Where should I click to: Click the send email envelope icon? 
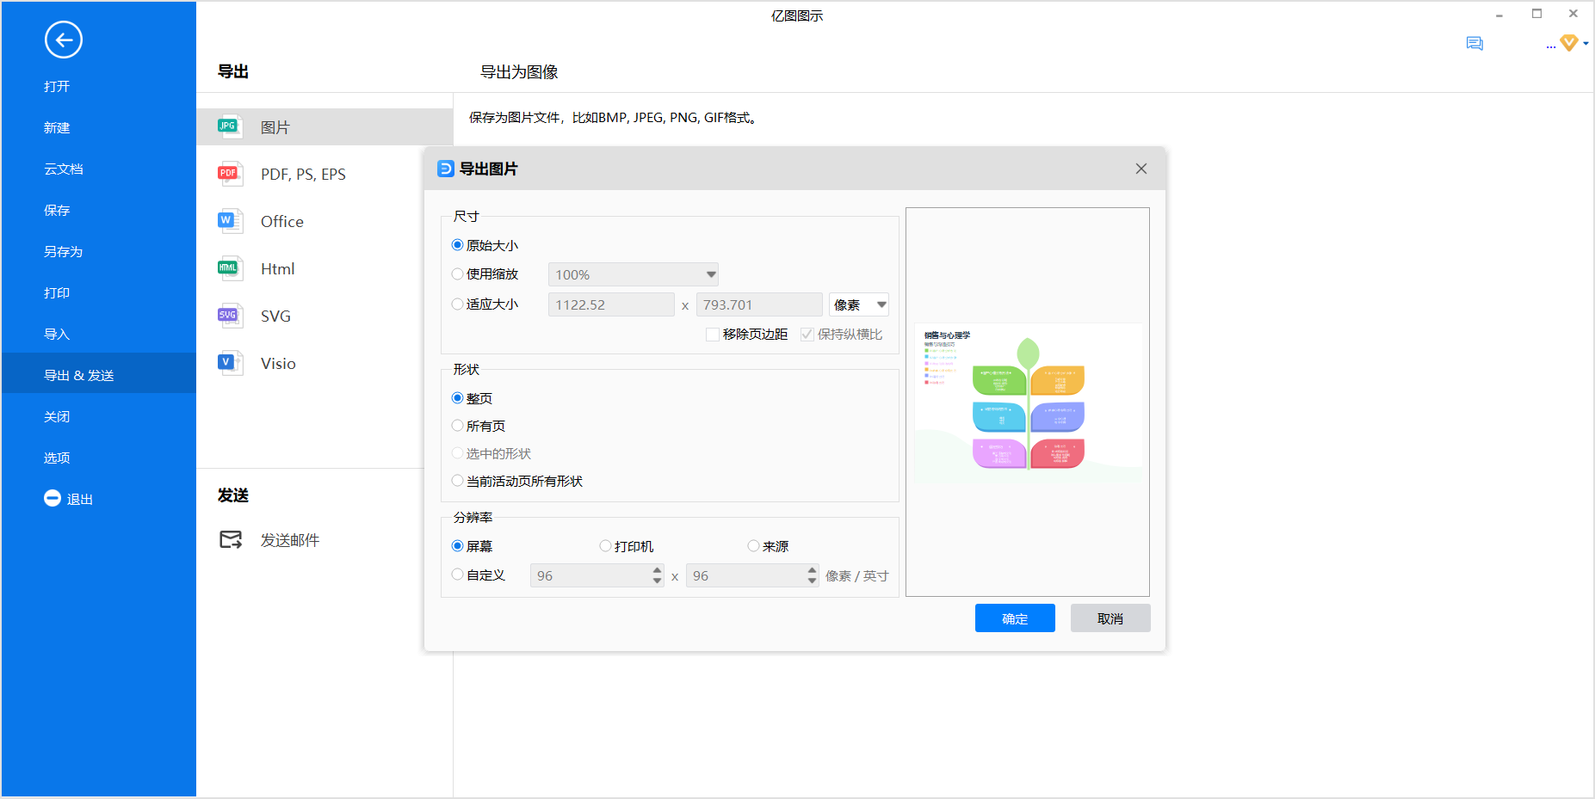(231, 539)
